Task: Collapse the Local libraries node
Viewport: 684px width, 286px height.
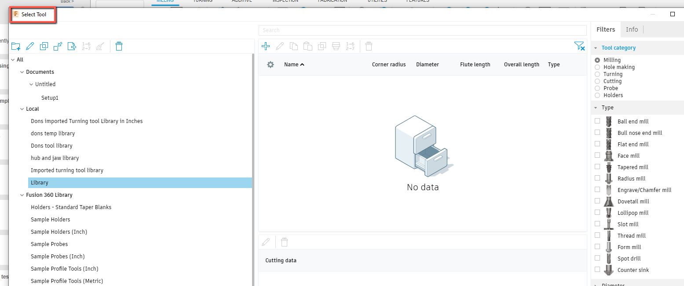Action: tap(22, 109)
